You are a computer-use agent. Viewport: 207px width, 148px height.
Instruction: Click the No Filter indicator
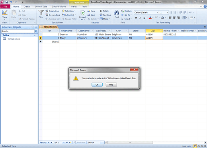tap(80, 142)
